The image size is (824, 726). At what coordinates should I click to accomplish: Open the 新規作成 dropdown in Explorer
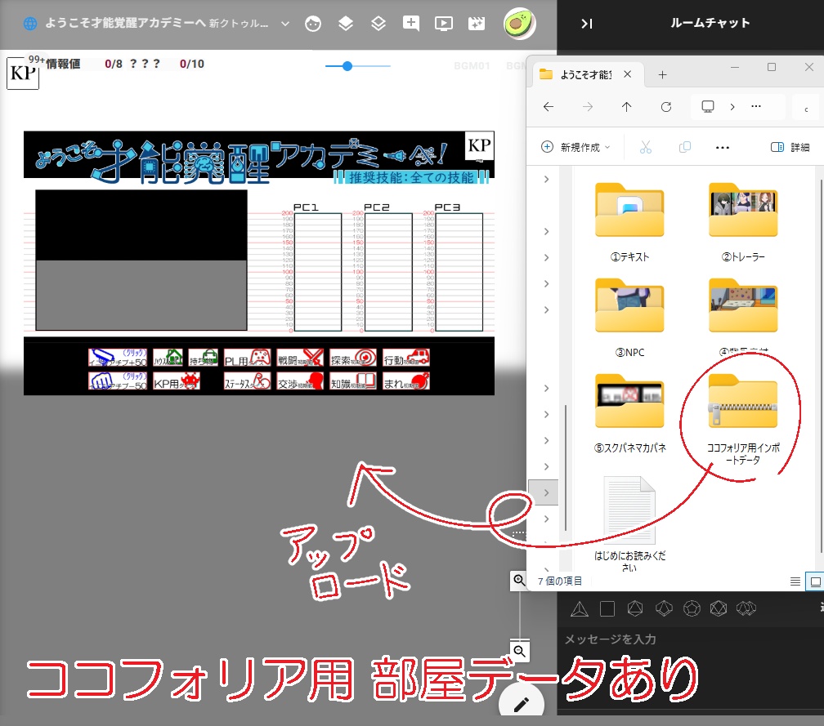tap(575, 148)
